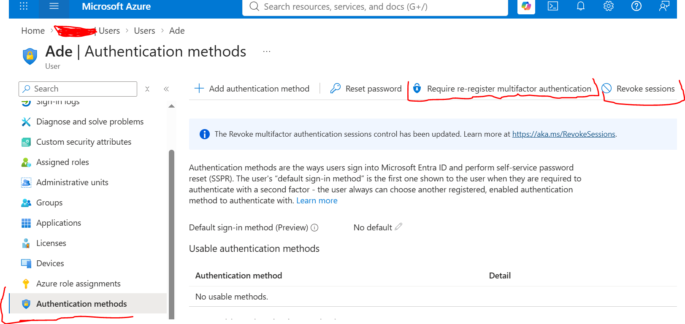Viewport: 685px width, 324px height.
Task: Add authentication method
Action: point(252,89)
